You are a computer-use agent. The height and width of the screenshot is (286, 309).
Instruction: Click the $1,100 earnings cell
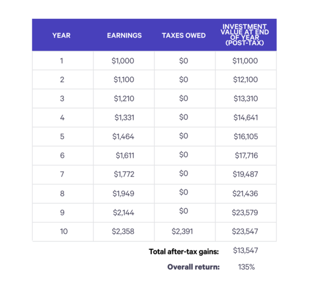[x=124, y=80]
